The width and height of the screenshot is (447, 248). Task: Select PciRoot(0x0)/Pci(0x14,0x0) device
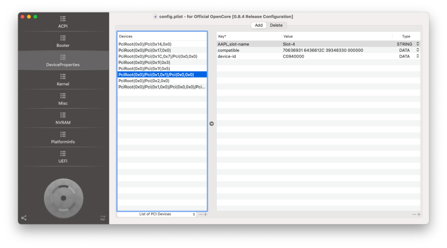pyautogui.click(x=162, y=44)
